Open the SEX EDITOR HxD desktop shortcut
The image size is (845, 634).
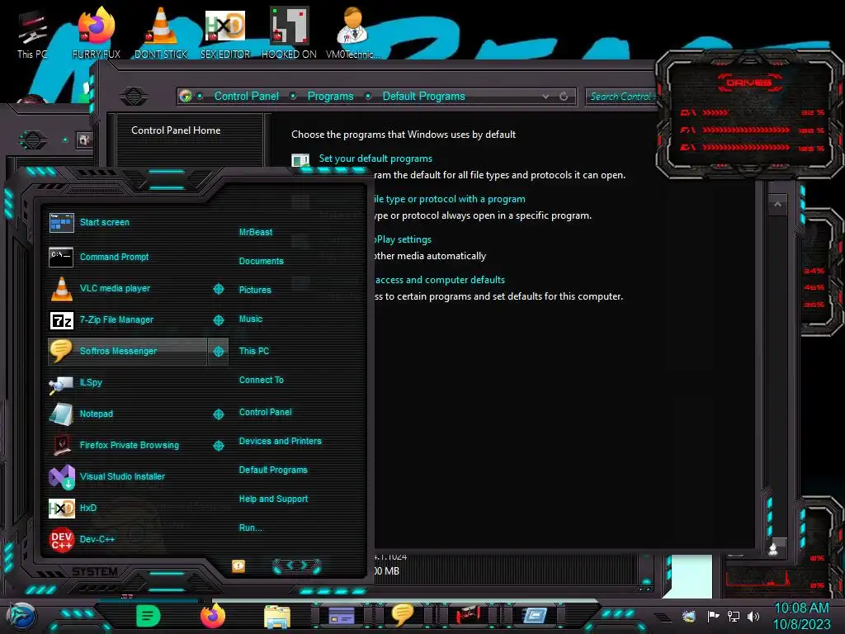tap(225, 33)
